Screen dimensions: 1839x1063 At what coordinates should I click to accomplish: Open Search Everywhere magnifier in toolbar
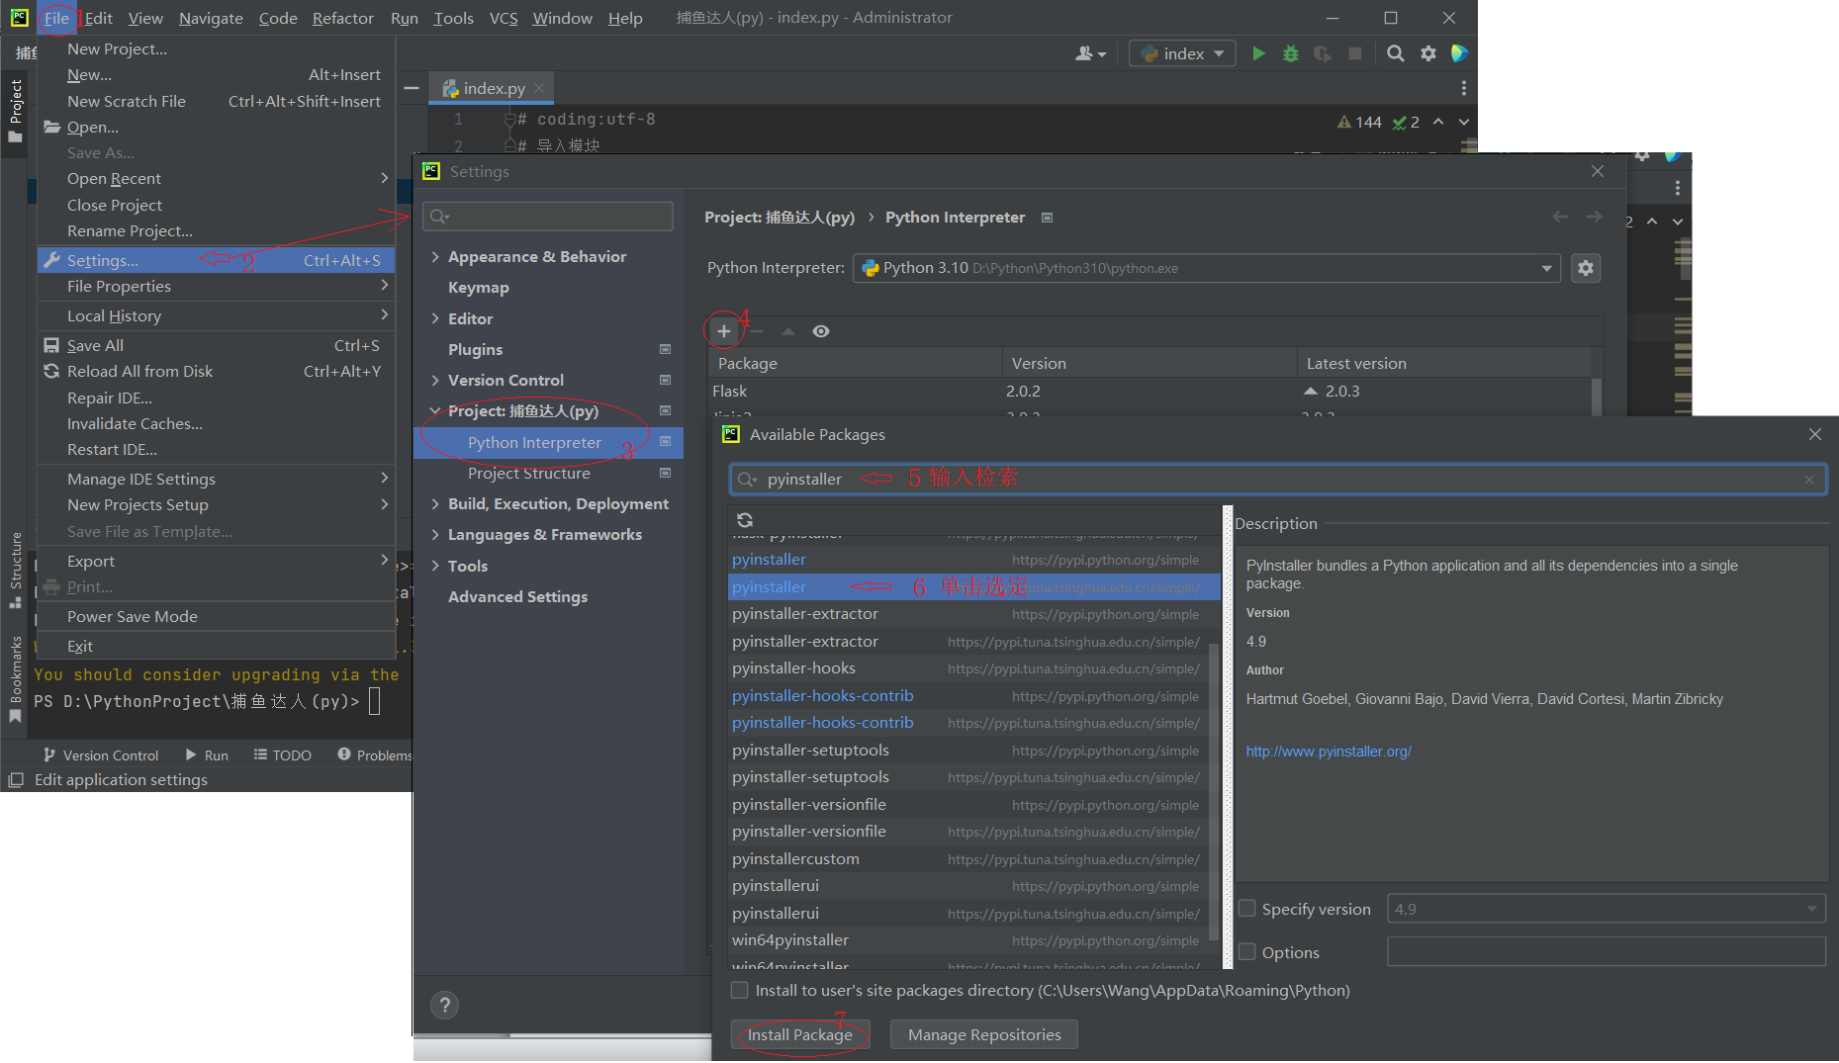pyautogui.click(x=1395, y=53)
